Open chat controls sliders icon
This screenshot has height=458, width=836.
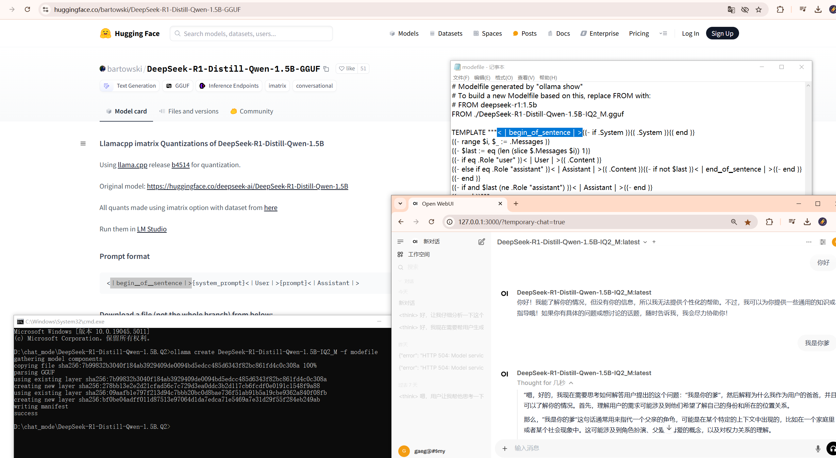[x=823, y=242]
